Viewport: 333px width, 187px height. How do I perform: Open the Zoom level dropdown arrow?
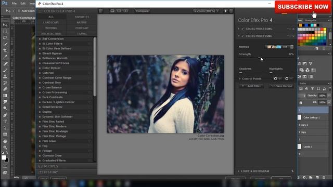click(x=217, y=11)
